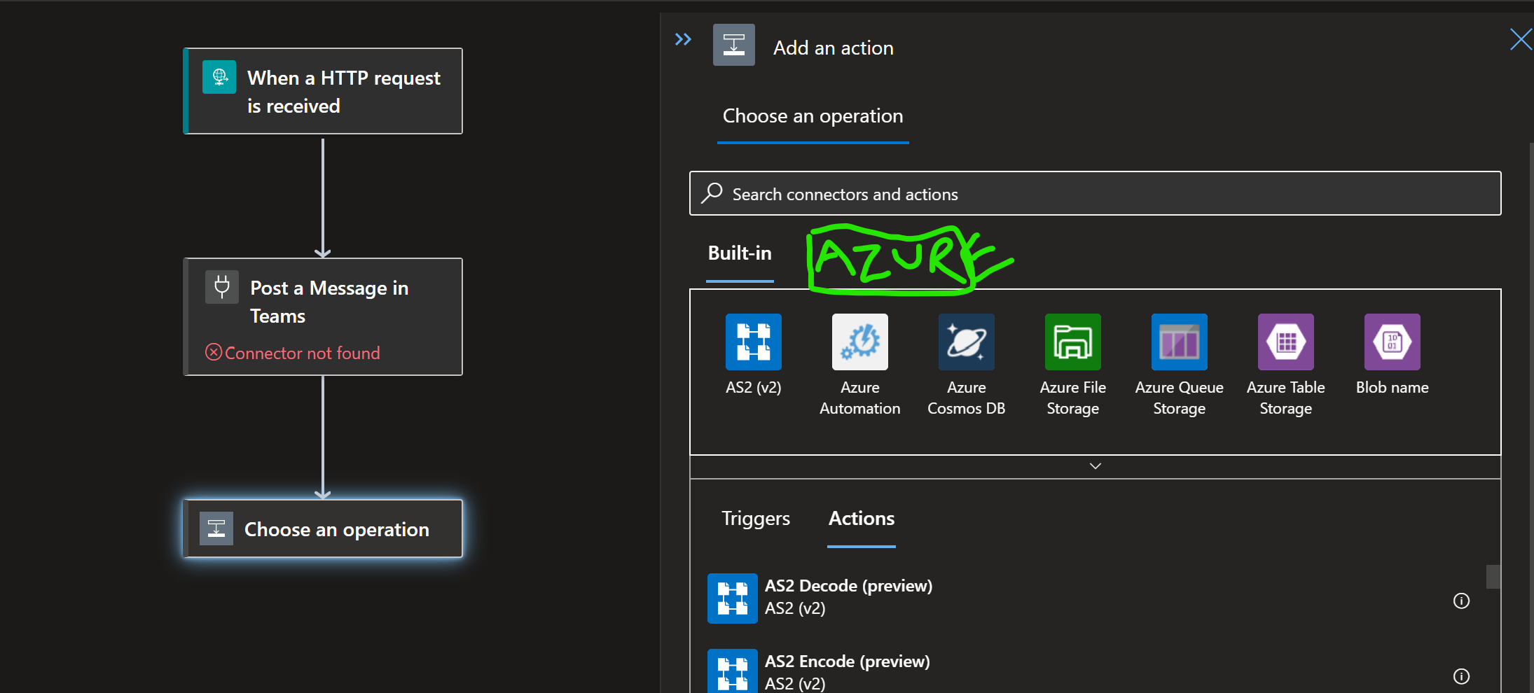Show info for AS2 Decode action
This screenshot has height=693, width=1534.
click(1462, 601)
